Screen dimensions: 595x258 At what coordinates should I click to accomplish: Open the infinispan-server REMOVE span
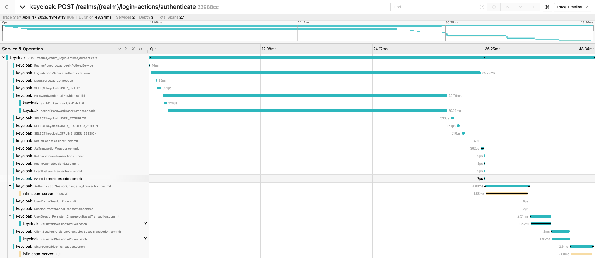click(62, 194)
